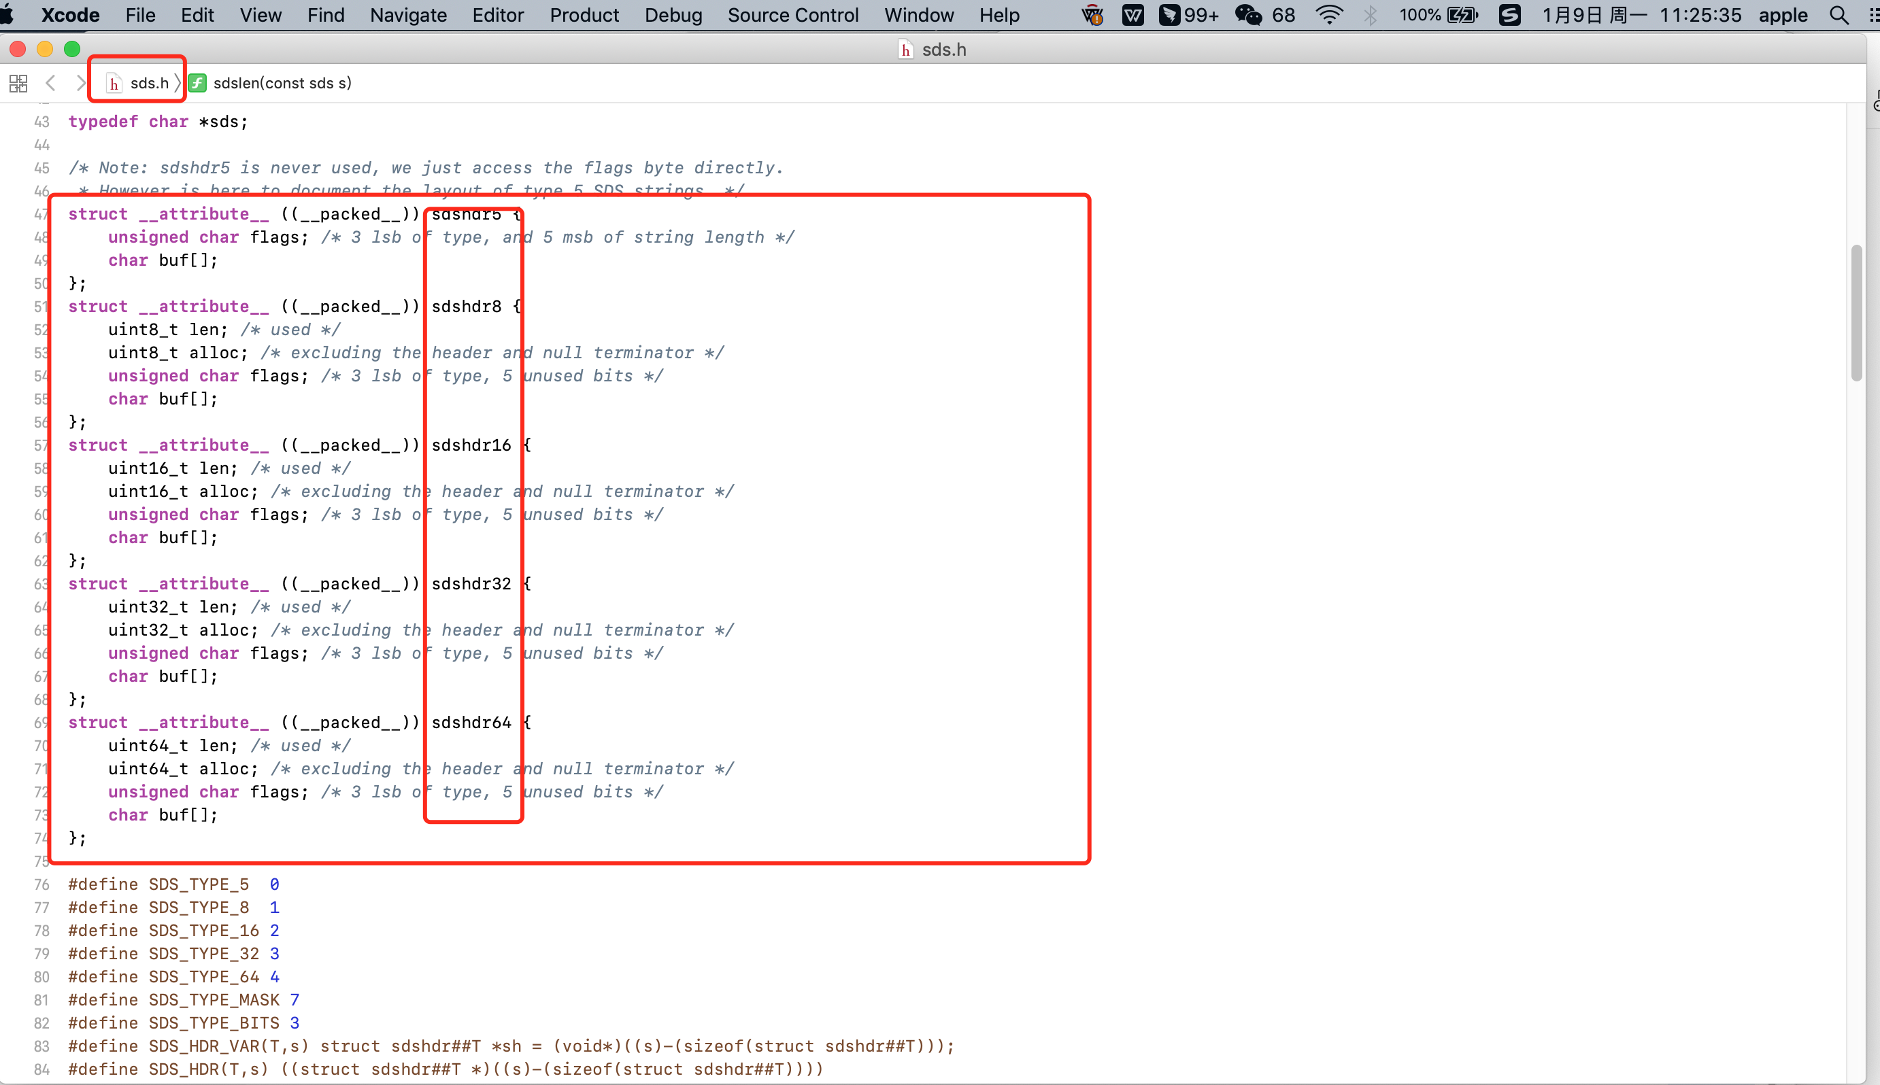Click the WPS Office menu bar icon
The width and height of the screenshot is (1880, 1085).
1132,15
